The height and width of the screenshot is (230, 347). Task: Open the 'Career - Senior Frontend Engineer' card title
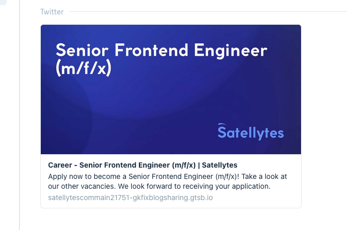pyautogui.click(x=143, y=165)
